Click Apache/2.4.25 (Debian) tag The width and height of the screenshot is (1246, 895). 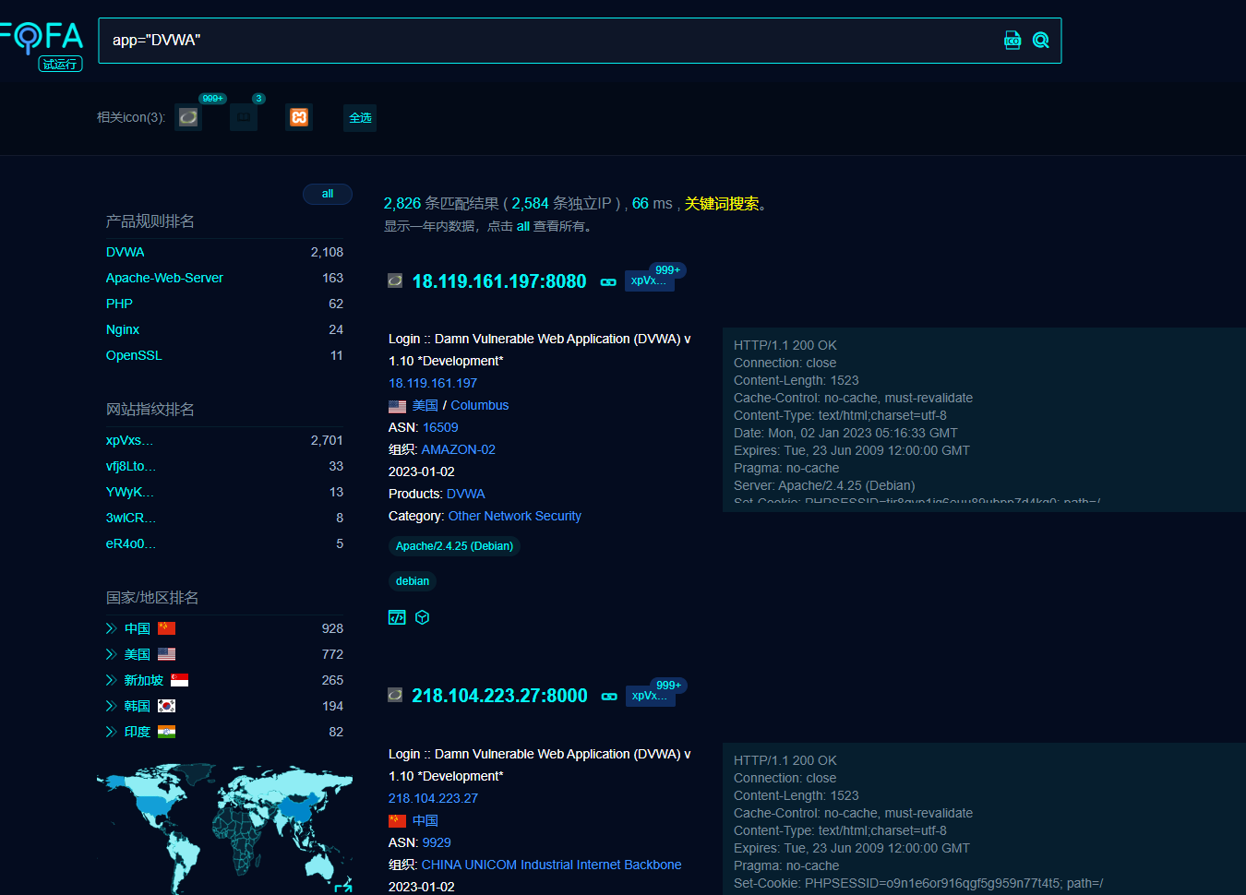(454, 546)
